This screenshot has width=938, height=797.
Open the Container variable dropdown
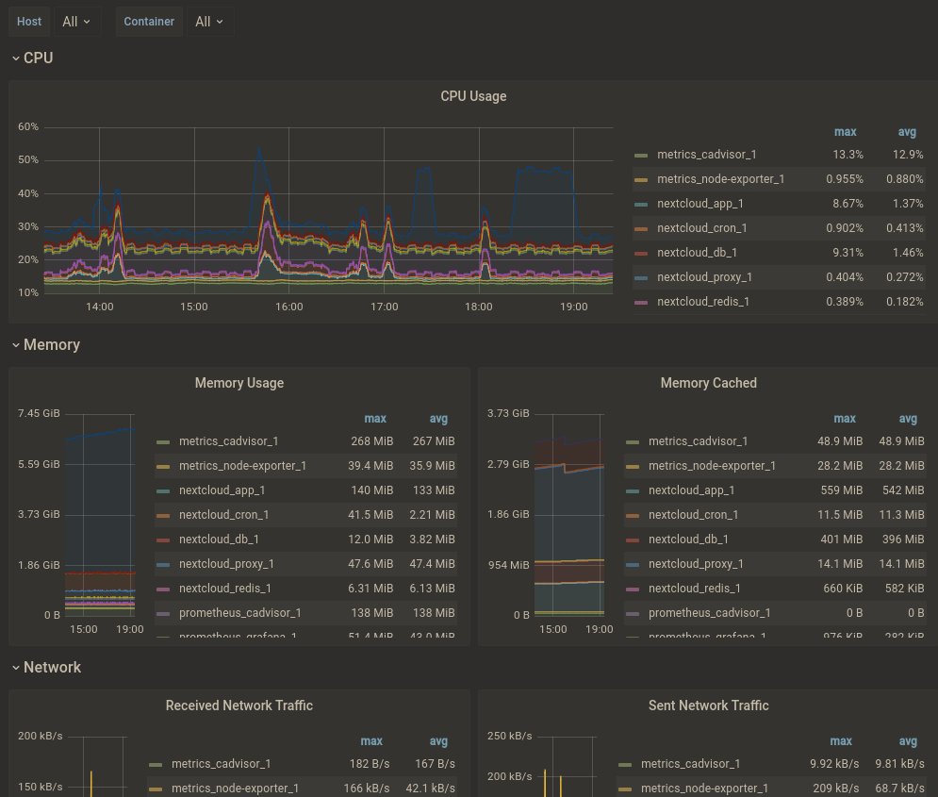(209, 22)
